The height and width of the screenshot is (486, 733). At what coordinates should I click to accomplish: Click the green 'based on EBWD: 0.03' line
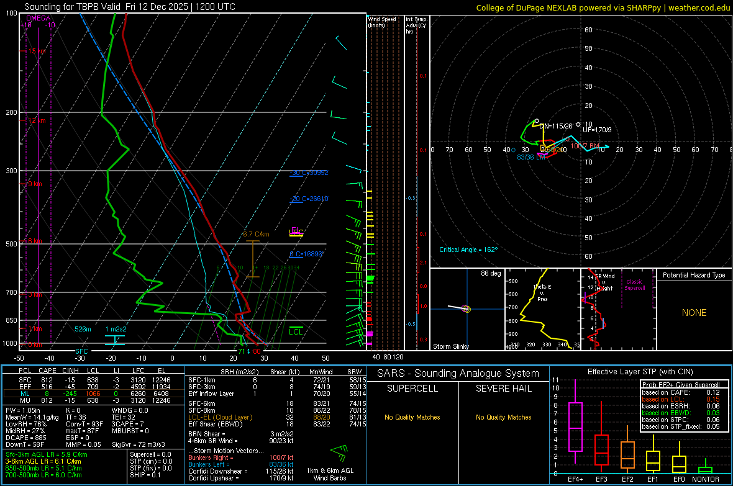point(681,413)
